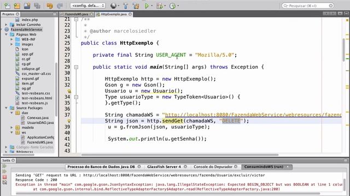The height and width of the screenshot is (196, 350).
Task: Click the globe browser icon in toolbar
Action: coord(113,6)
